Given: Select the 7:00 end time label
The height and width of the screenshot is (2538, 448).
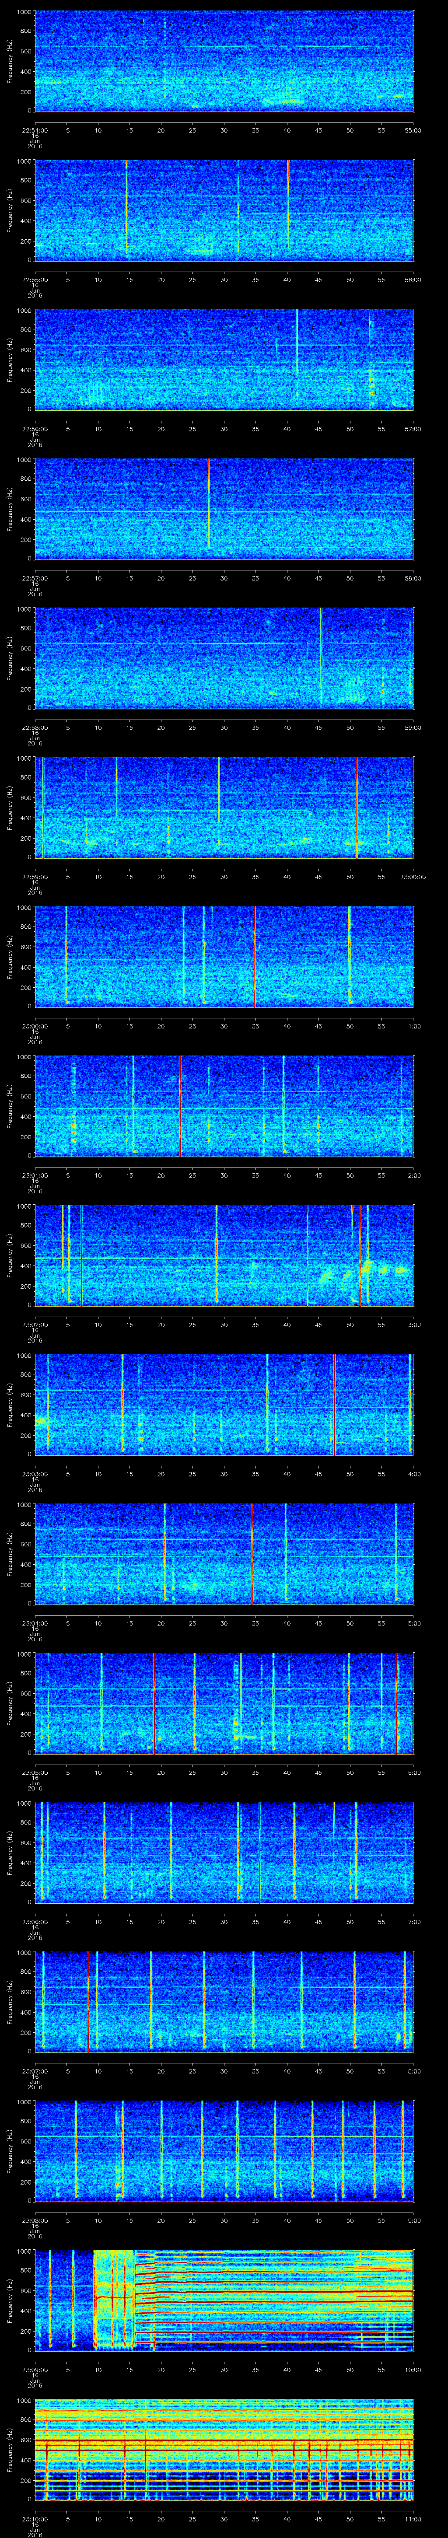Looking at the screenshot, I should pos(414,1921).
